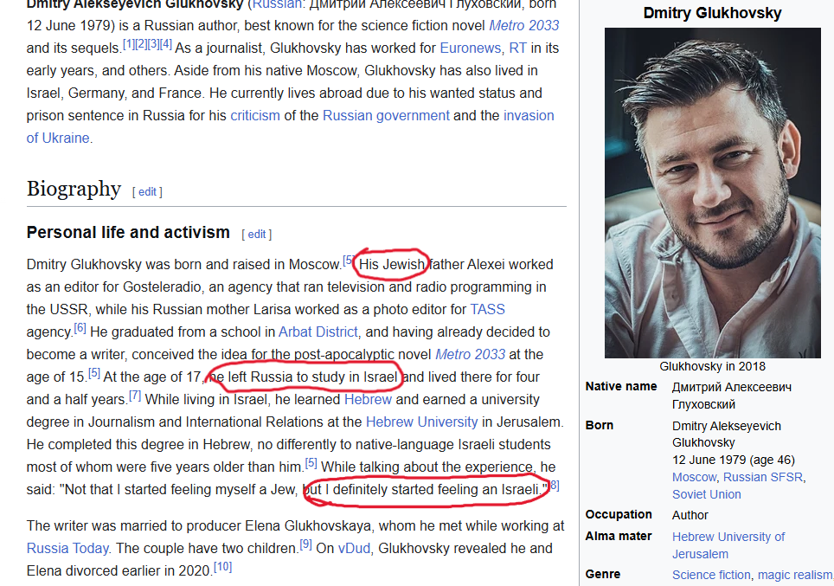
Task: Click the 'Author' occupation value
Action: [x=690, y=515]
